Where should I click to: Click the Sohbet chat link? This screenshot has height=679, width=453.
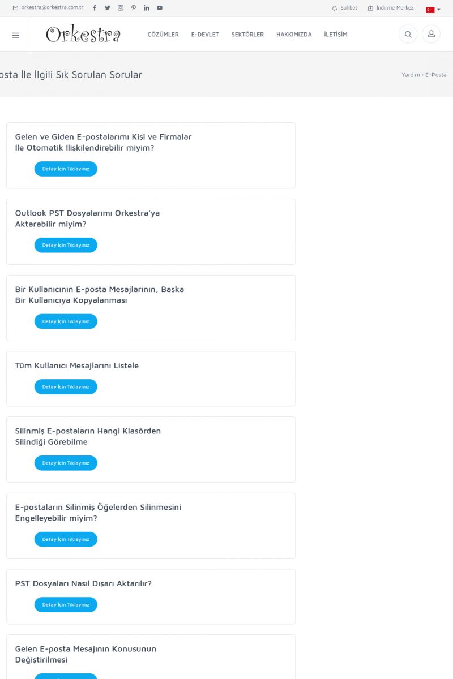345,8
